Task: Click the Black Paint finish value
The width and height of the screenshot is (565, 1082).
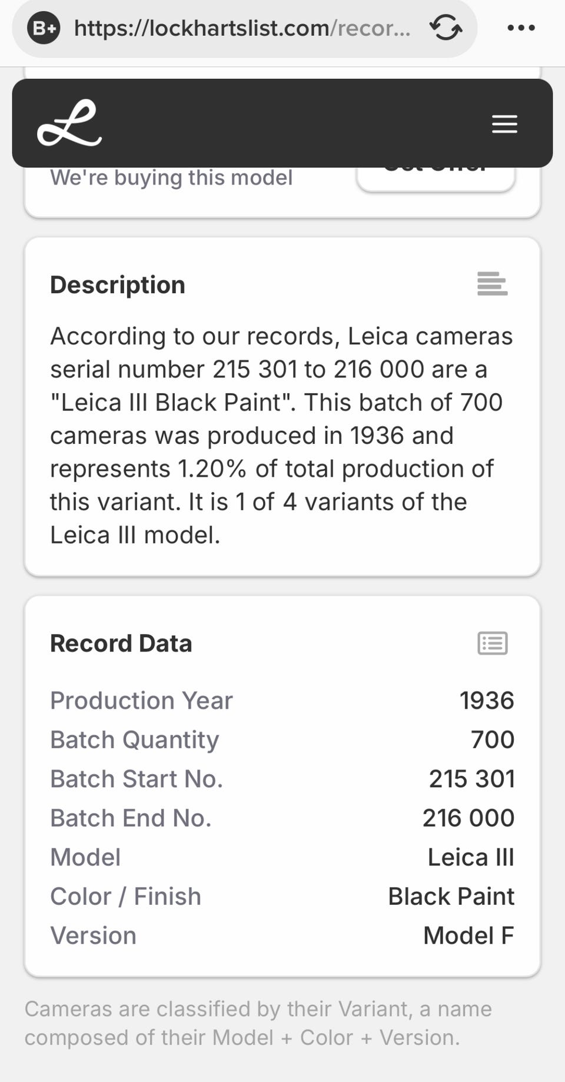Action: (451, 897)
